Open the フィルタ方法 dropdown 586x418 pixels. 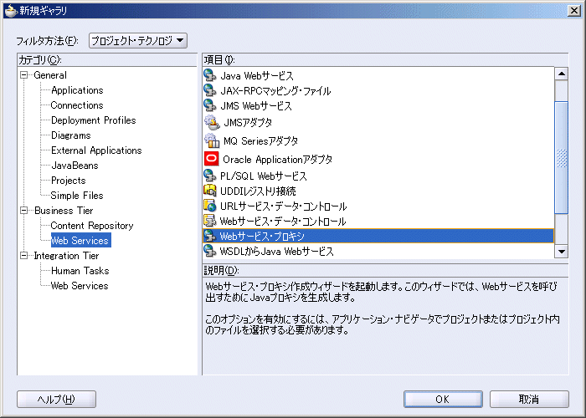[x=138, y=40]
